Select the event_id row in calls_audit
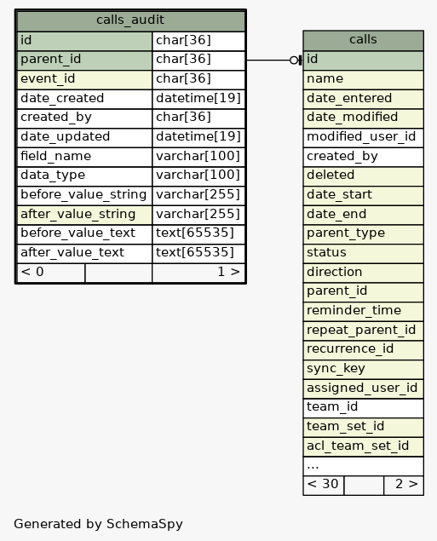 (x=84, y=80)
